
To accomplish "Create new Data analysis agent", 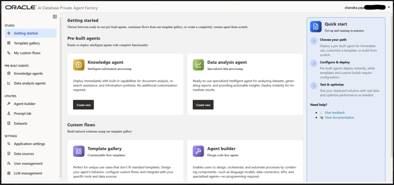I will (x=203, y=105).
